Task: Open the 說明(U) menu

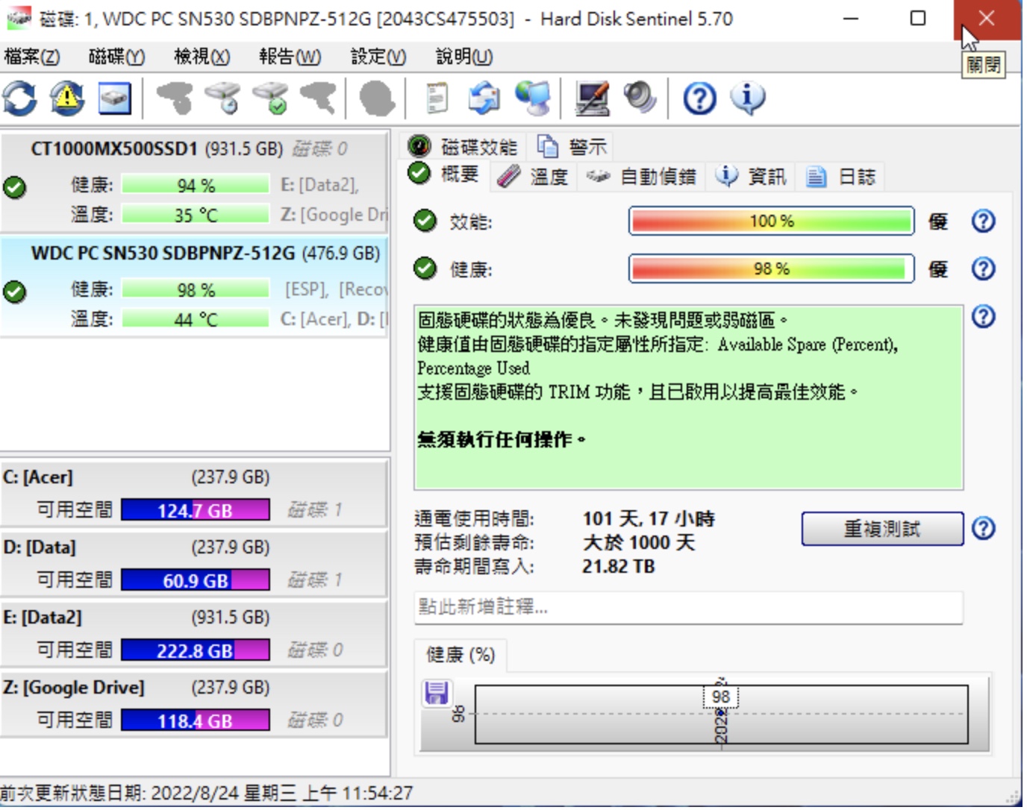Action: pos(463,57)
